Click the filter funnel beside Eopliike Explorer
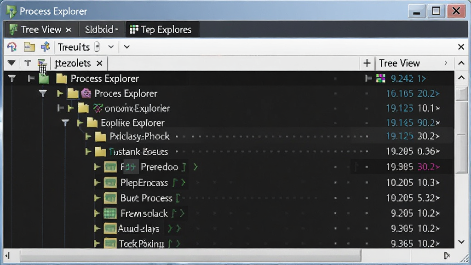This screenshot has width=471, height=265. click(x=65, y=122)
